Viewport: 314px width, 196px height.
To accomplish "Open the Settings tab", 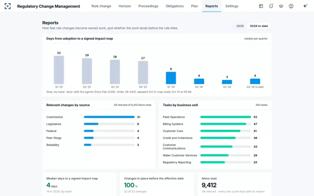I will 232,6.
